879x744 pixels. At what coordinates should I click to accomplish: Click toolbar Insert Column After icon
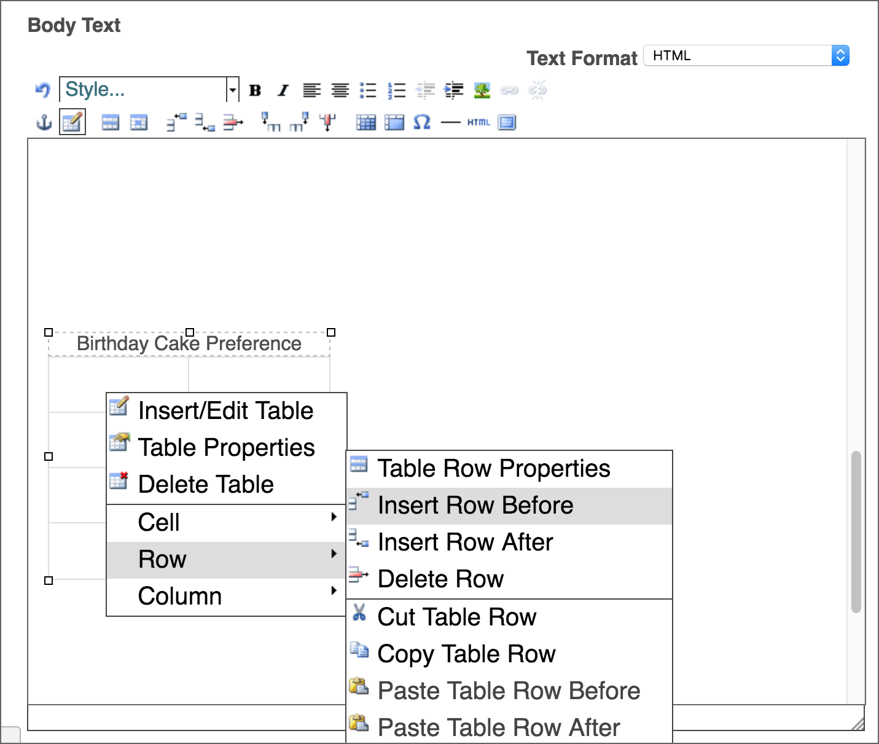pos(299,122)
